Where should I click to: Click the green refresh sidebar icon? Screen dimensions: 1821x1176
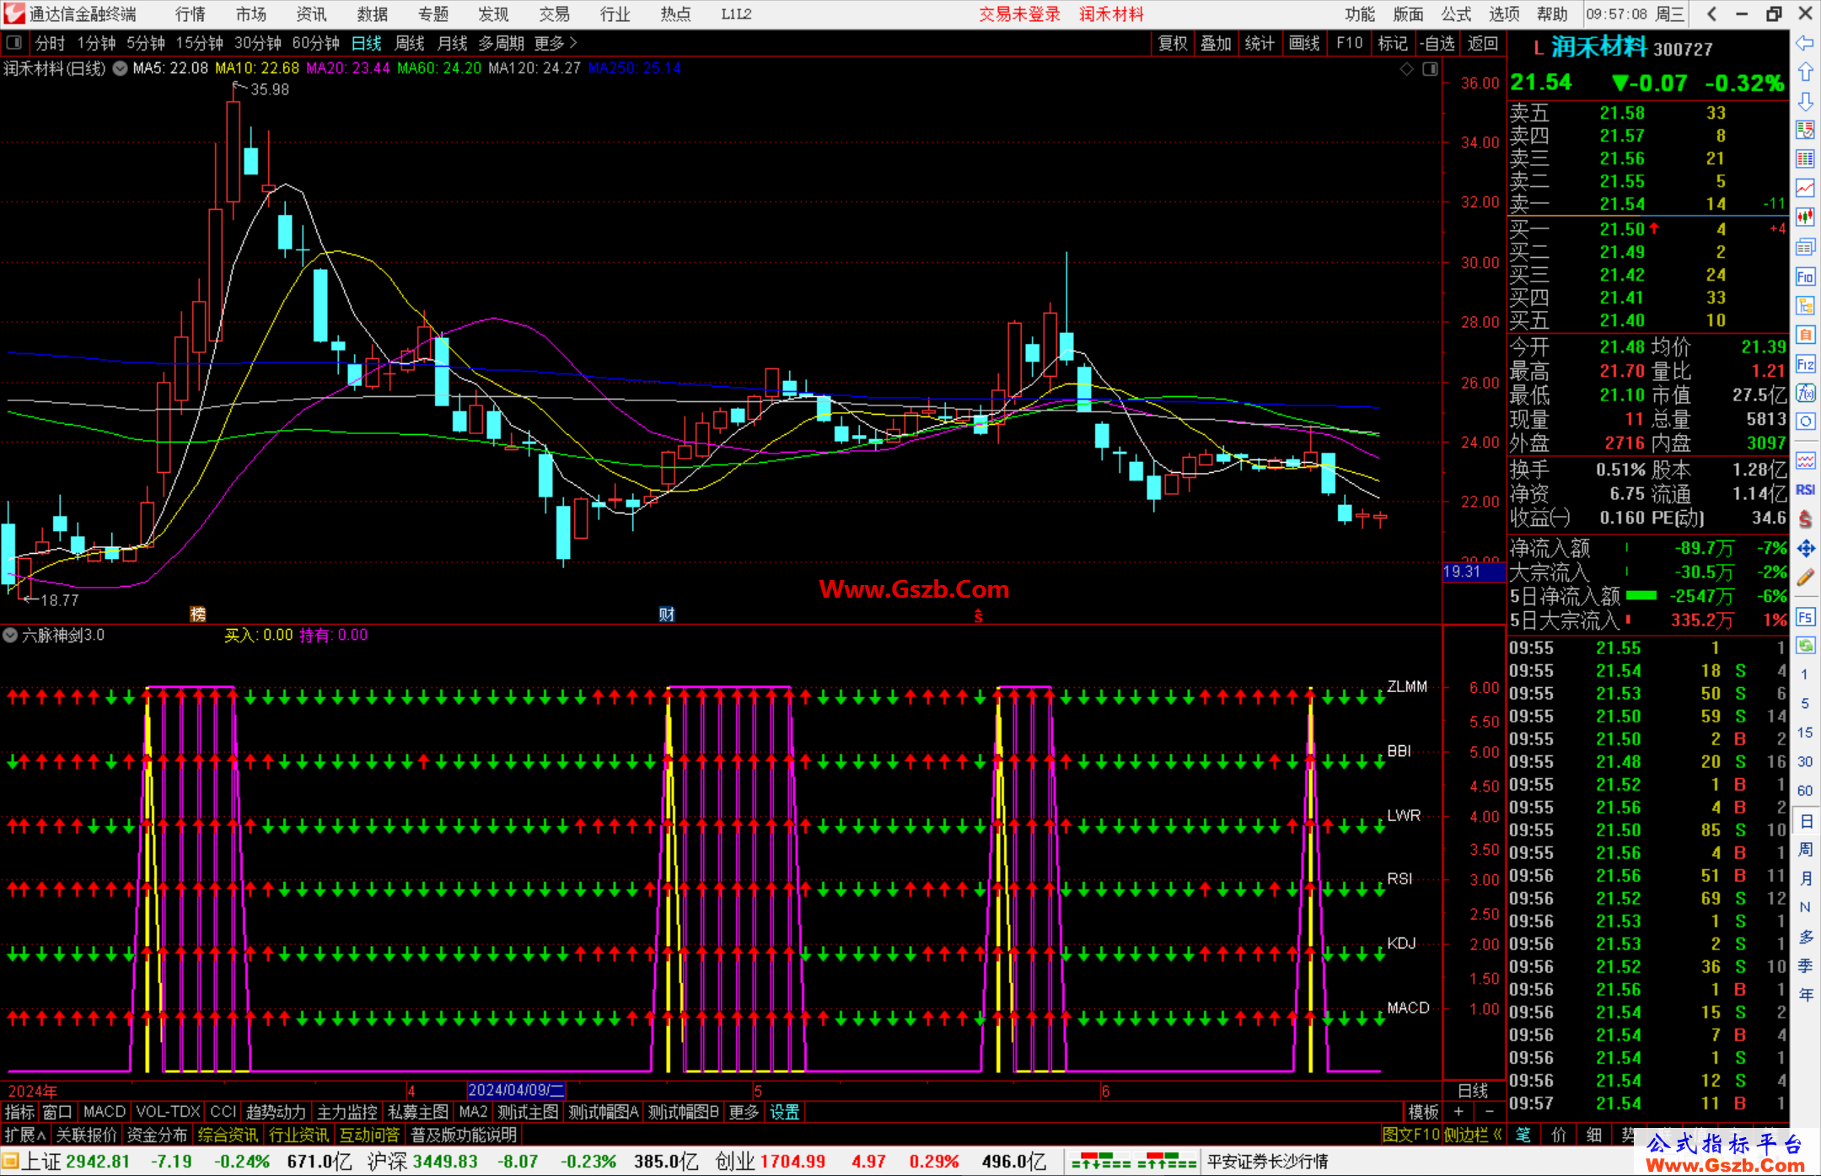coord(1805,646)
